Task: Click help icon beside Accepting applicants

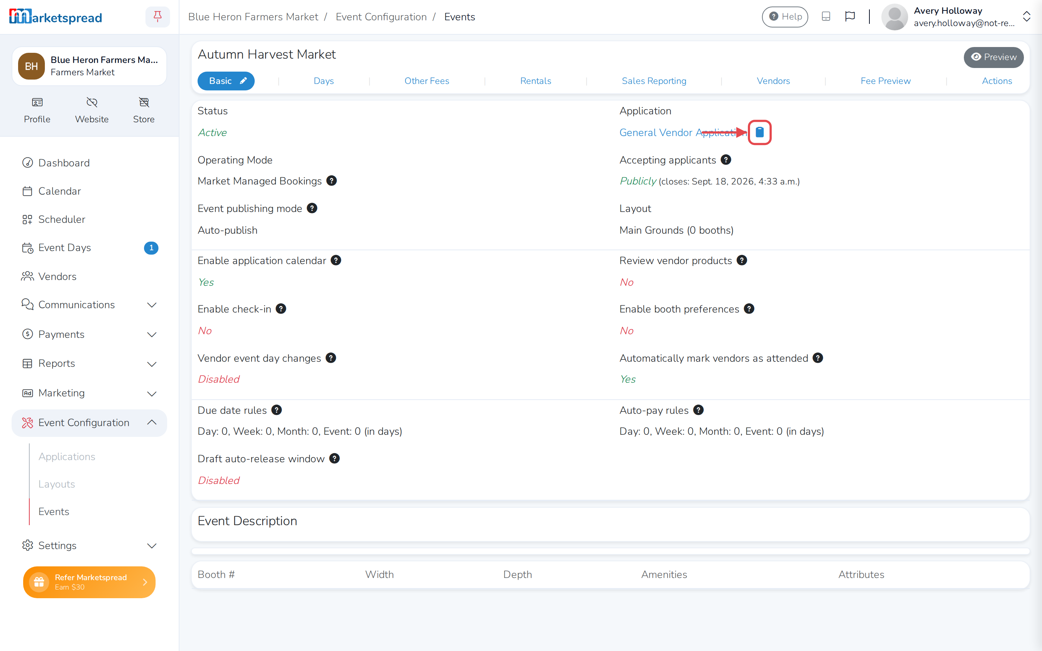Action: tap(725, 160)
